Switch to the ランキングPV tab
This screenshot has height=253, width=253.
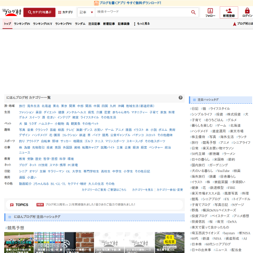coord(63,24)
